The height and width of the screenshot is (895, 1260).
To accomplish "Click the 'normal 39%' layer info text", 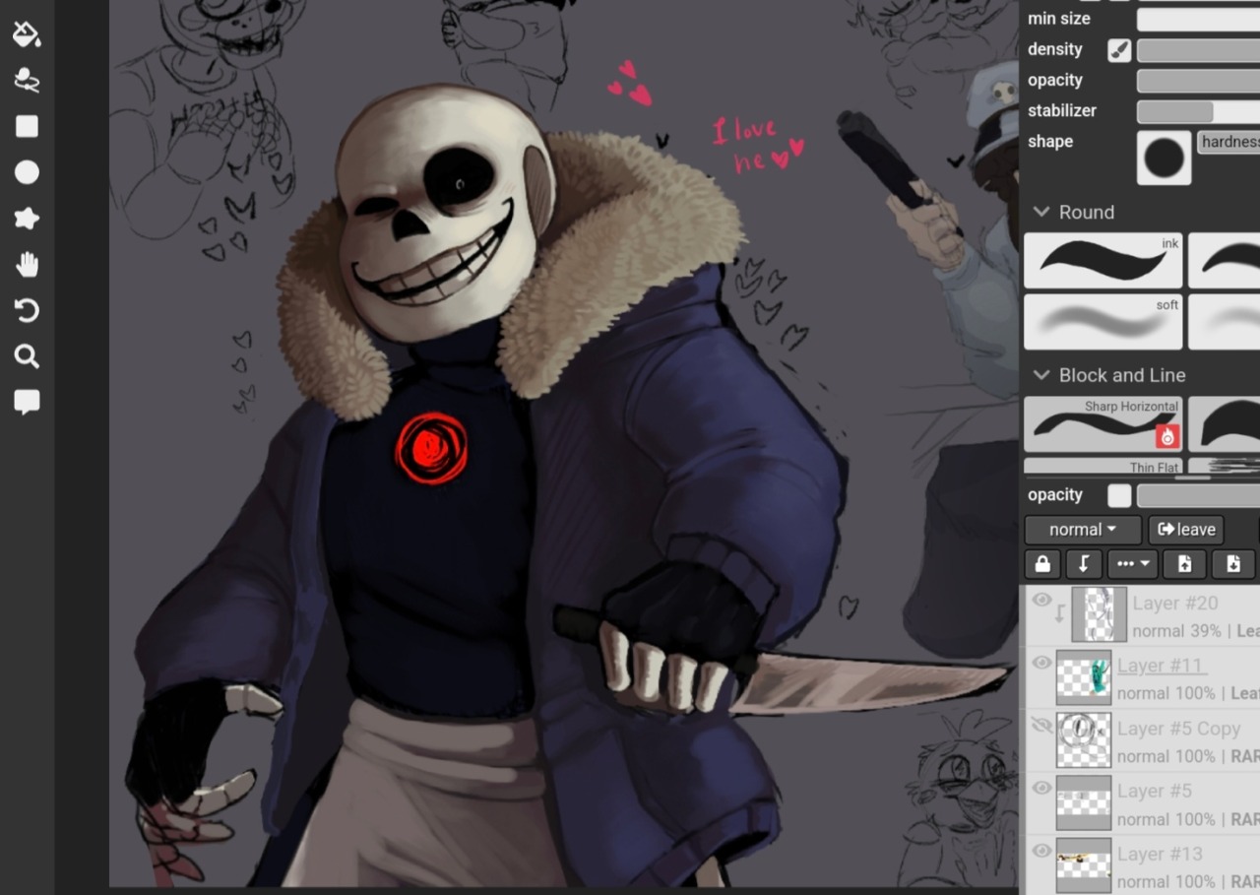I will (1177, 631).
